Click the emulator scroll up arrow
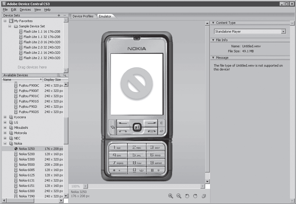 point(207,23)
